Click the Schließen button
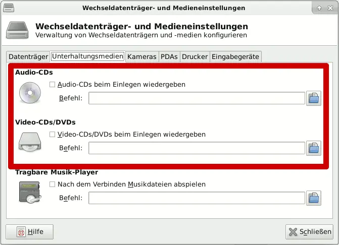This screenshot has height=245, width=339. tap(309, 232)
